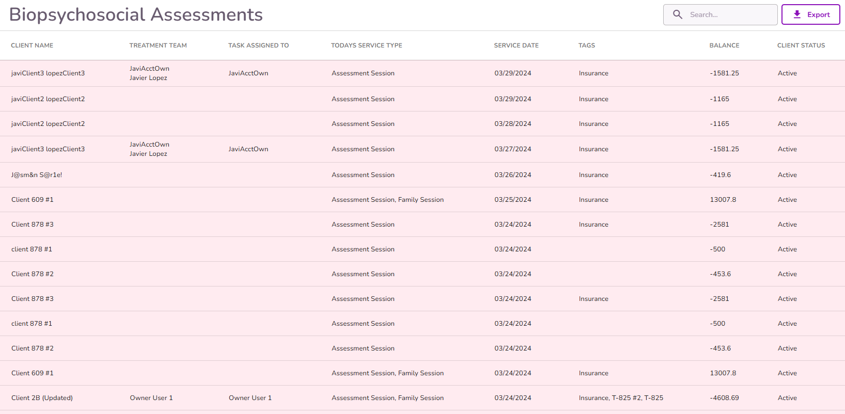Click the Insurance tag in the 03/26/2024 row

(593, 175)
